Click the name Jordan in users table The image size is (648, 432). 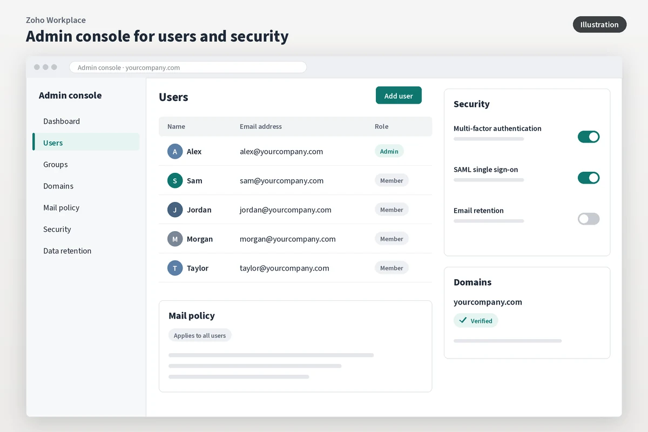tap(199, 210)
